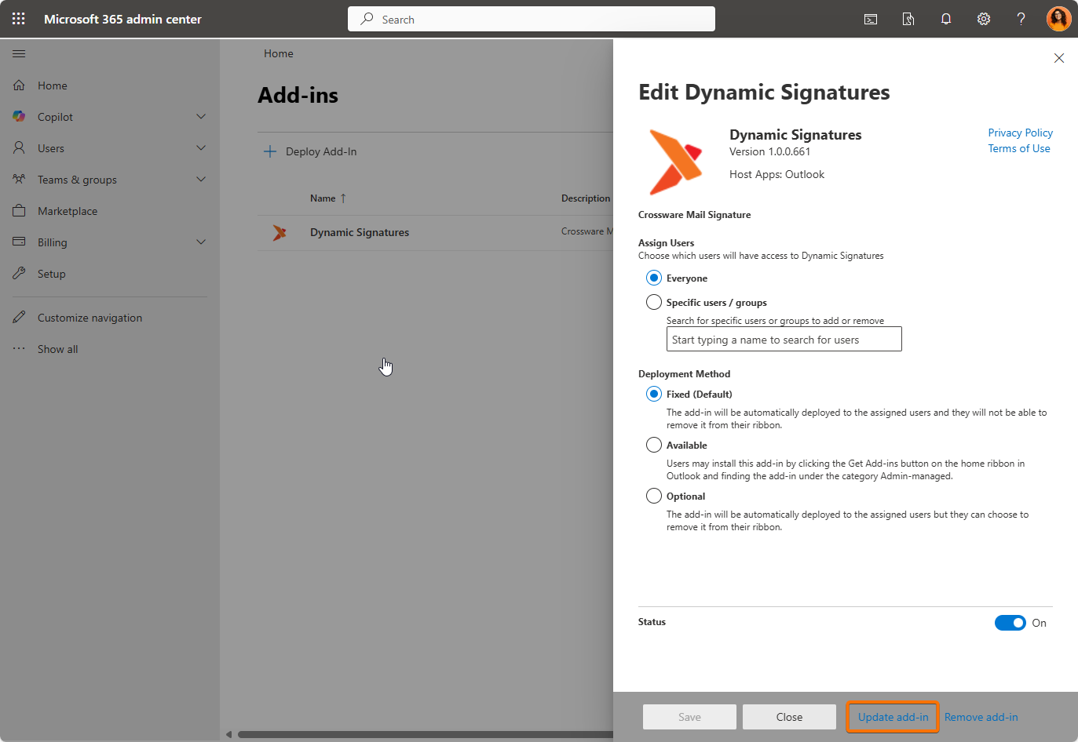Click the notifications bell icon
Image resolution: width=1078 pixels, height=742 pixels.
[x=946, y=19]
